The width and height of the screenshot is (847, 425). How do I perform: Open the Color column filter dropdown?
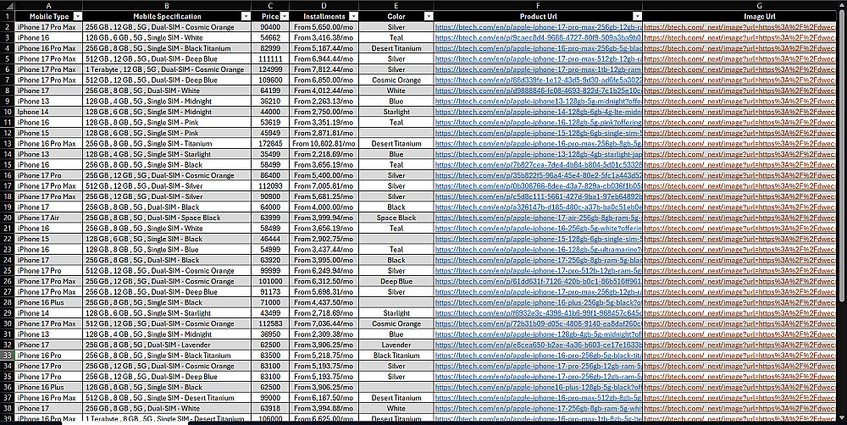coord(429,17)
